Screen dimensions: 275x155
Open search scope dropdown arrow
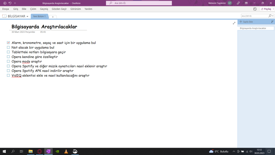coord(273,16)
